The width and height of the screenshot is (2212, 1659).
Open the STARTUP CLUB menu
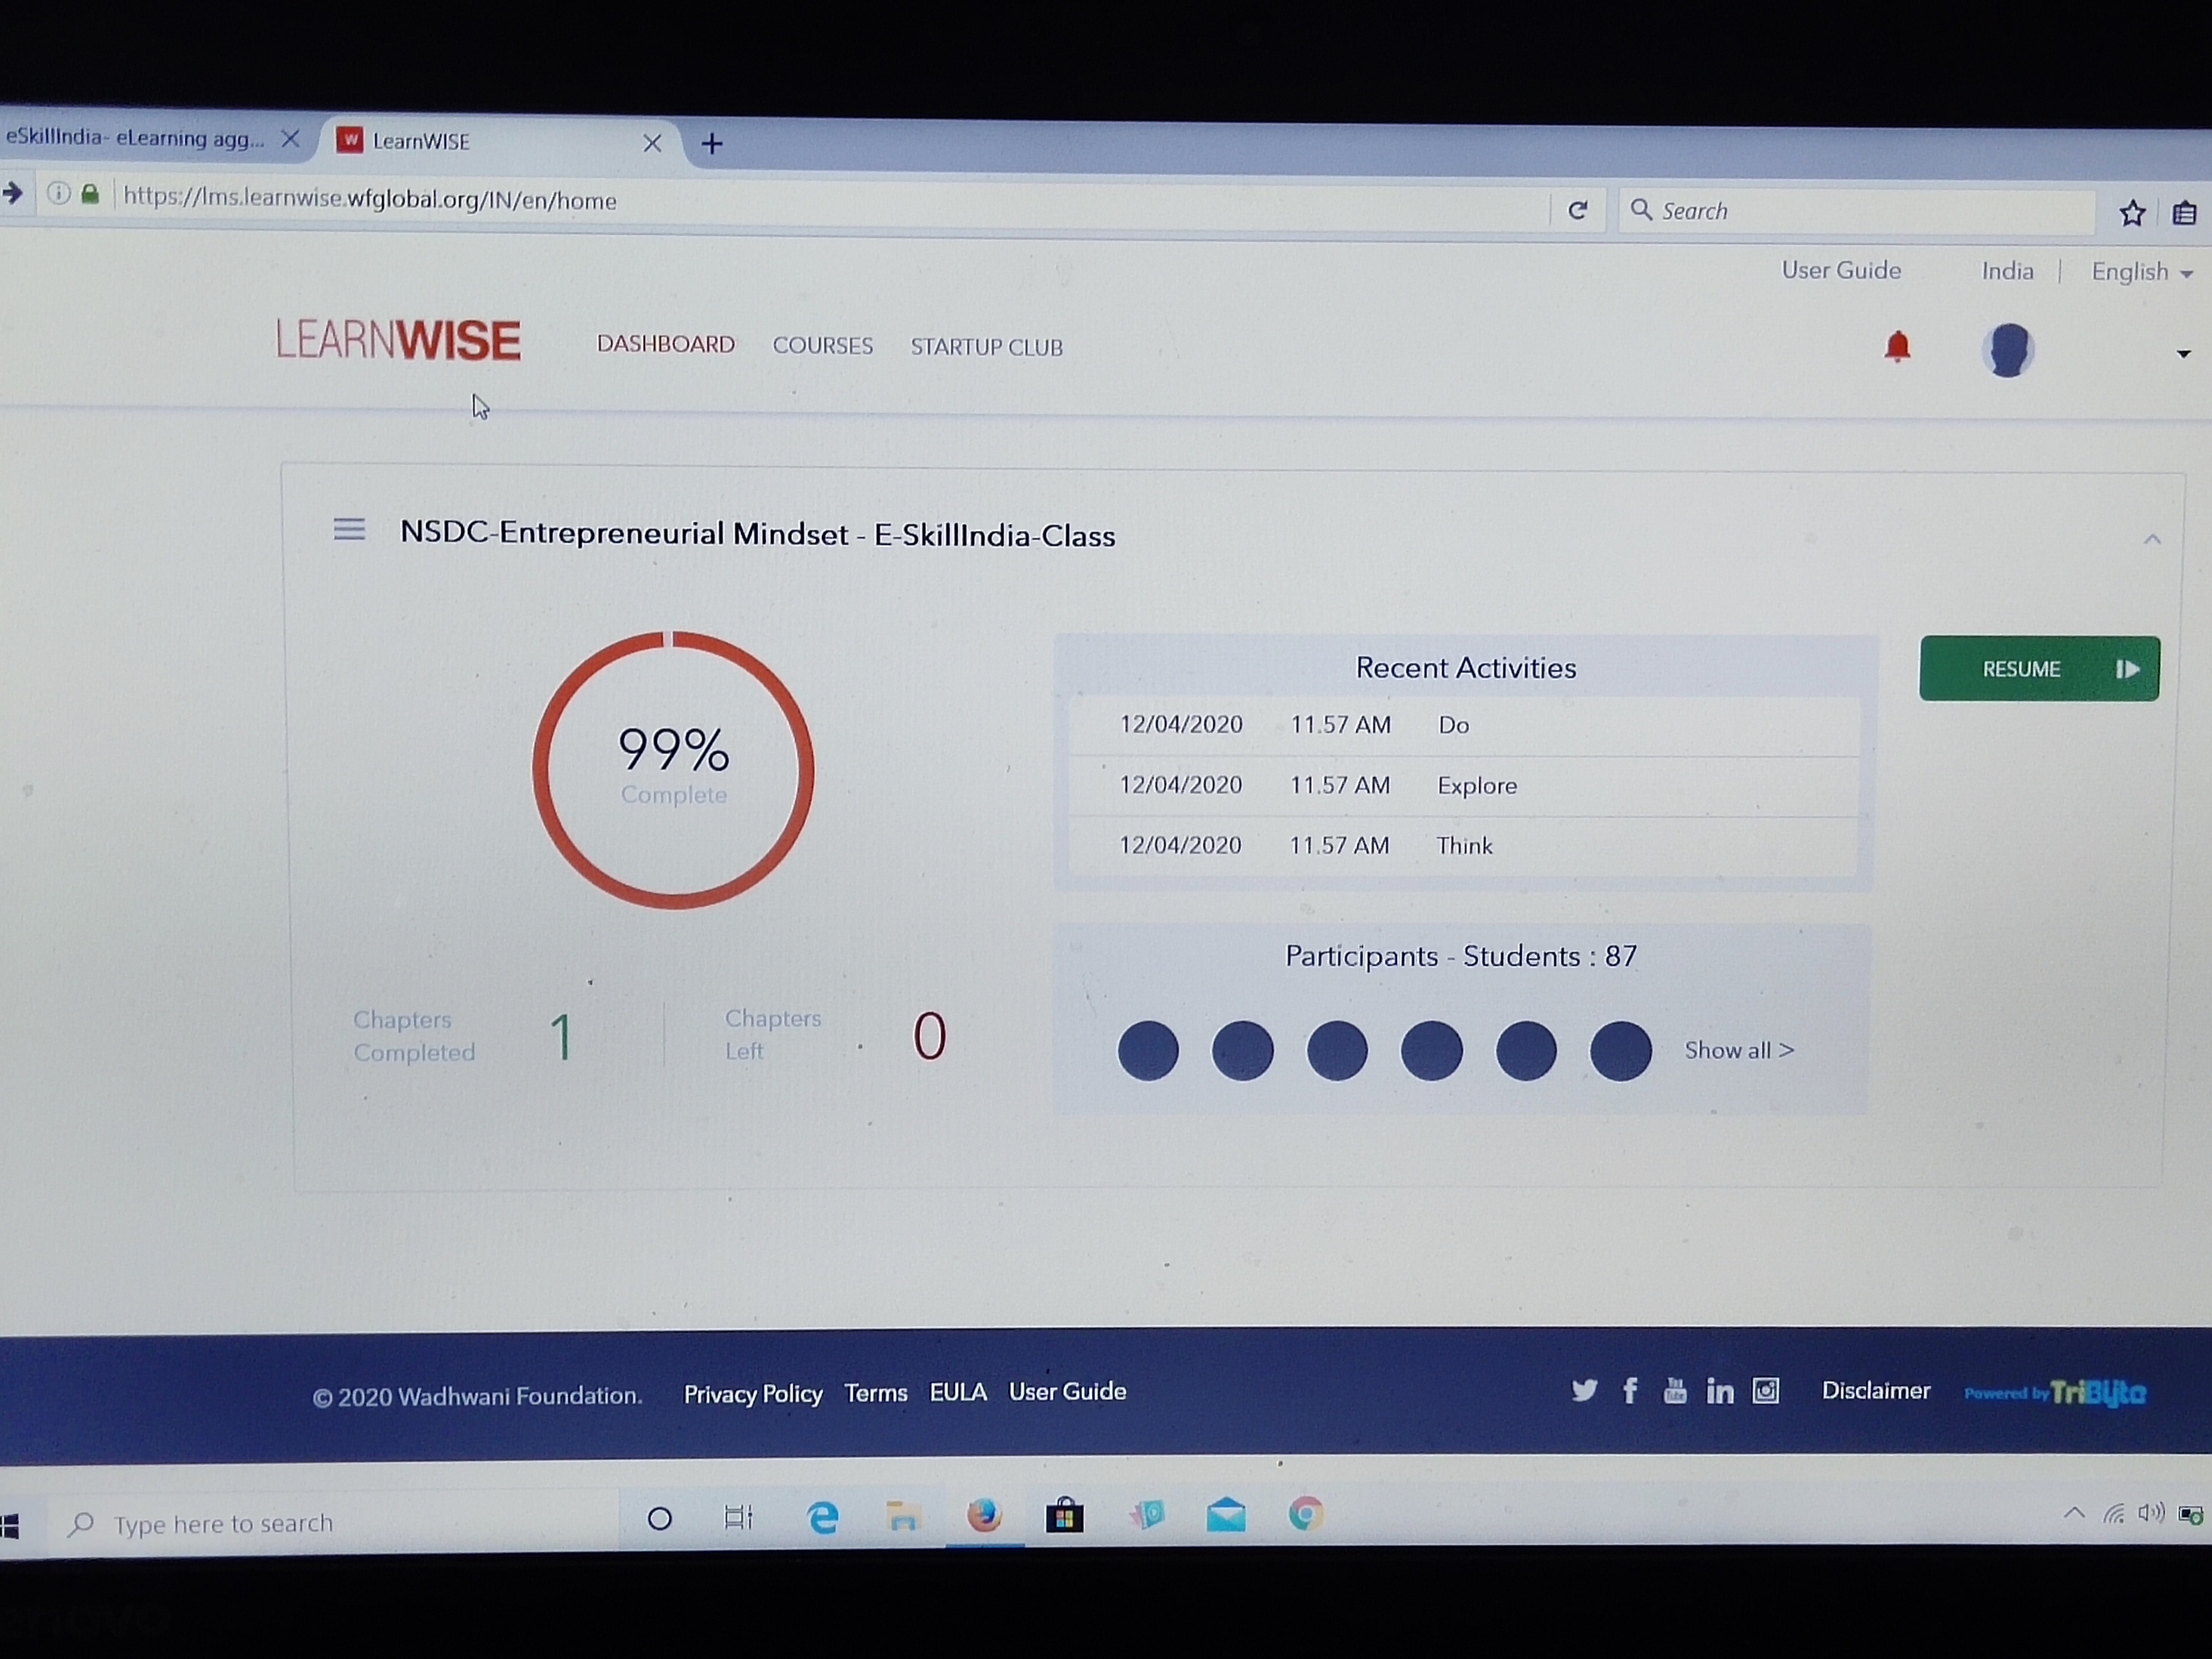tap(986, 347)
